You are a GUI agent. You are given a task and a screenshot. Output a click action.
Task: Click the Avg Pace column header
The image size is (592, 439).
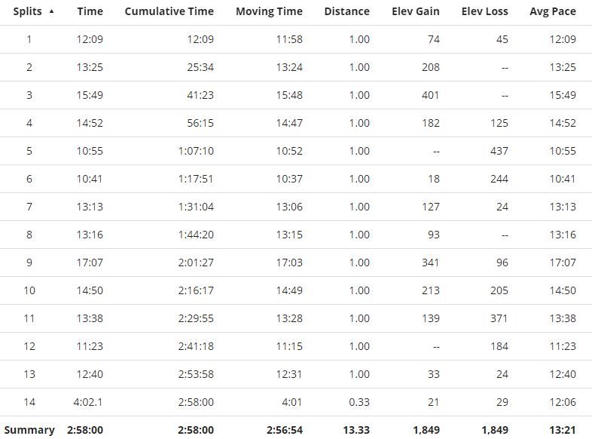pyautogui.click(x=553, y=11)
